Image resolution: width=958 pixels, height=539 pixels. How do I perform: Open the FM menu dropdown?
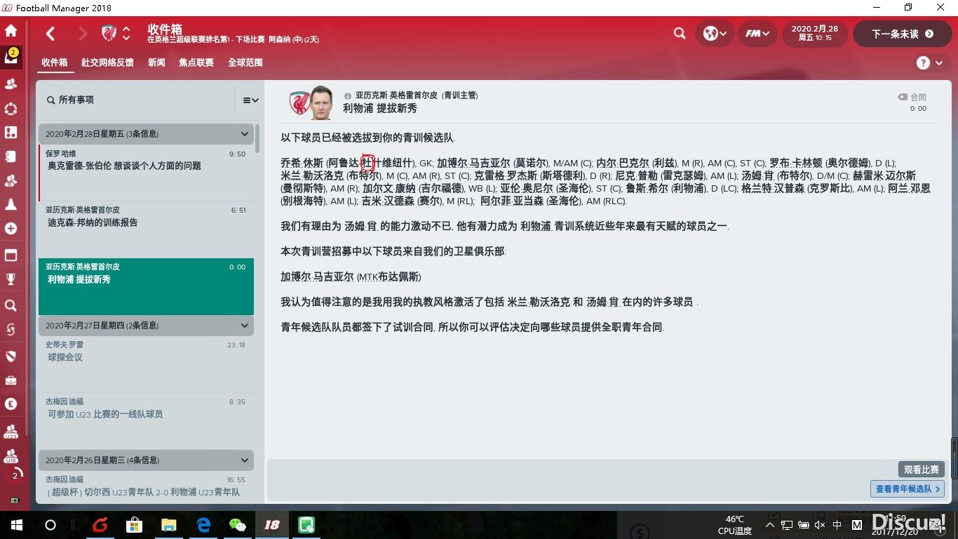pos(757,34)
